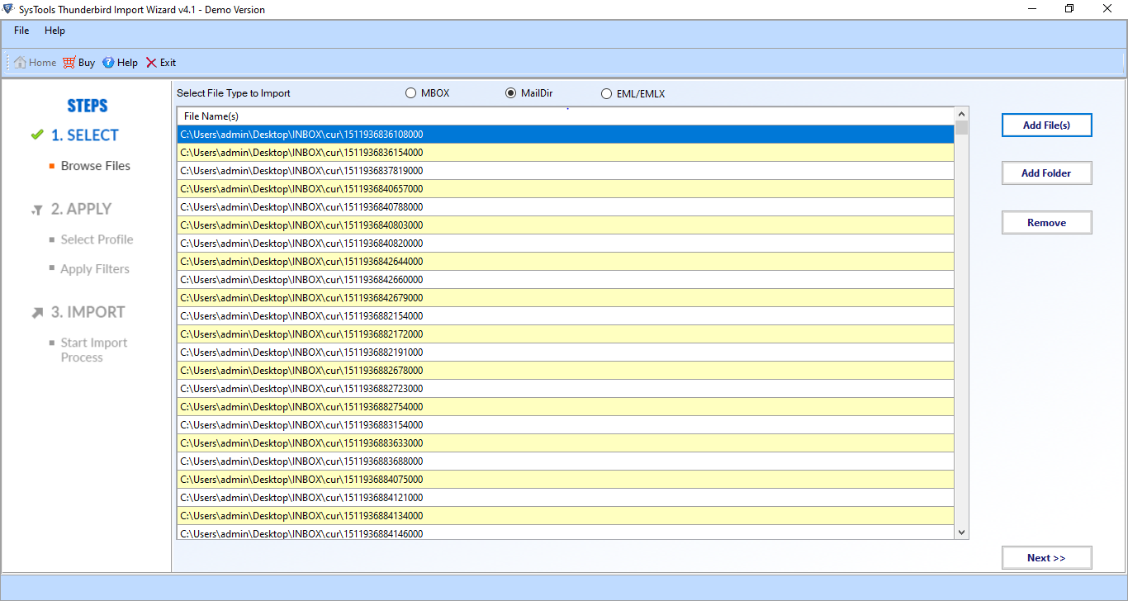Select file row ending 1511936842644000
The width and height of the screenshot is (1128, 601).
pos(566,262)
